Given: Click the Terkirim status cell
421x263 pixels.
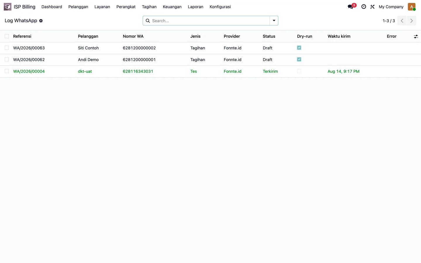Looking at the screenshot, I should point(270,71).
